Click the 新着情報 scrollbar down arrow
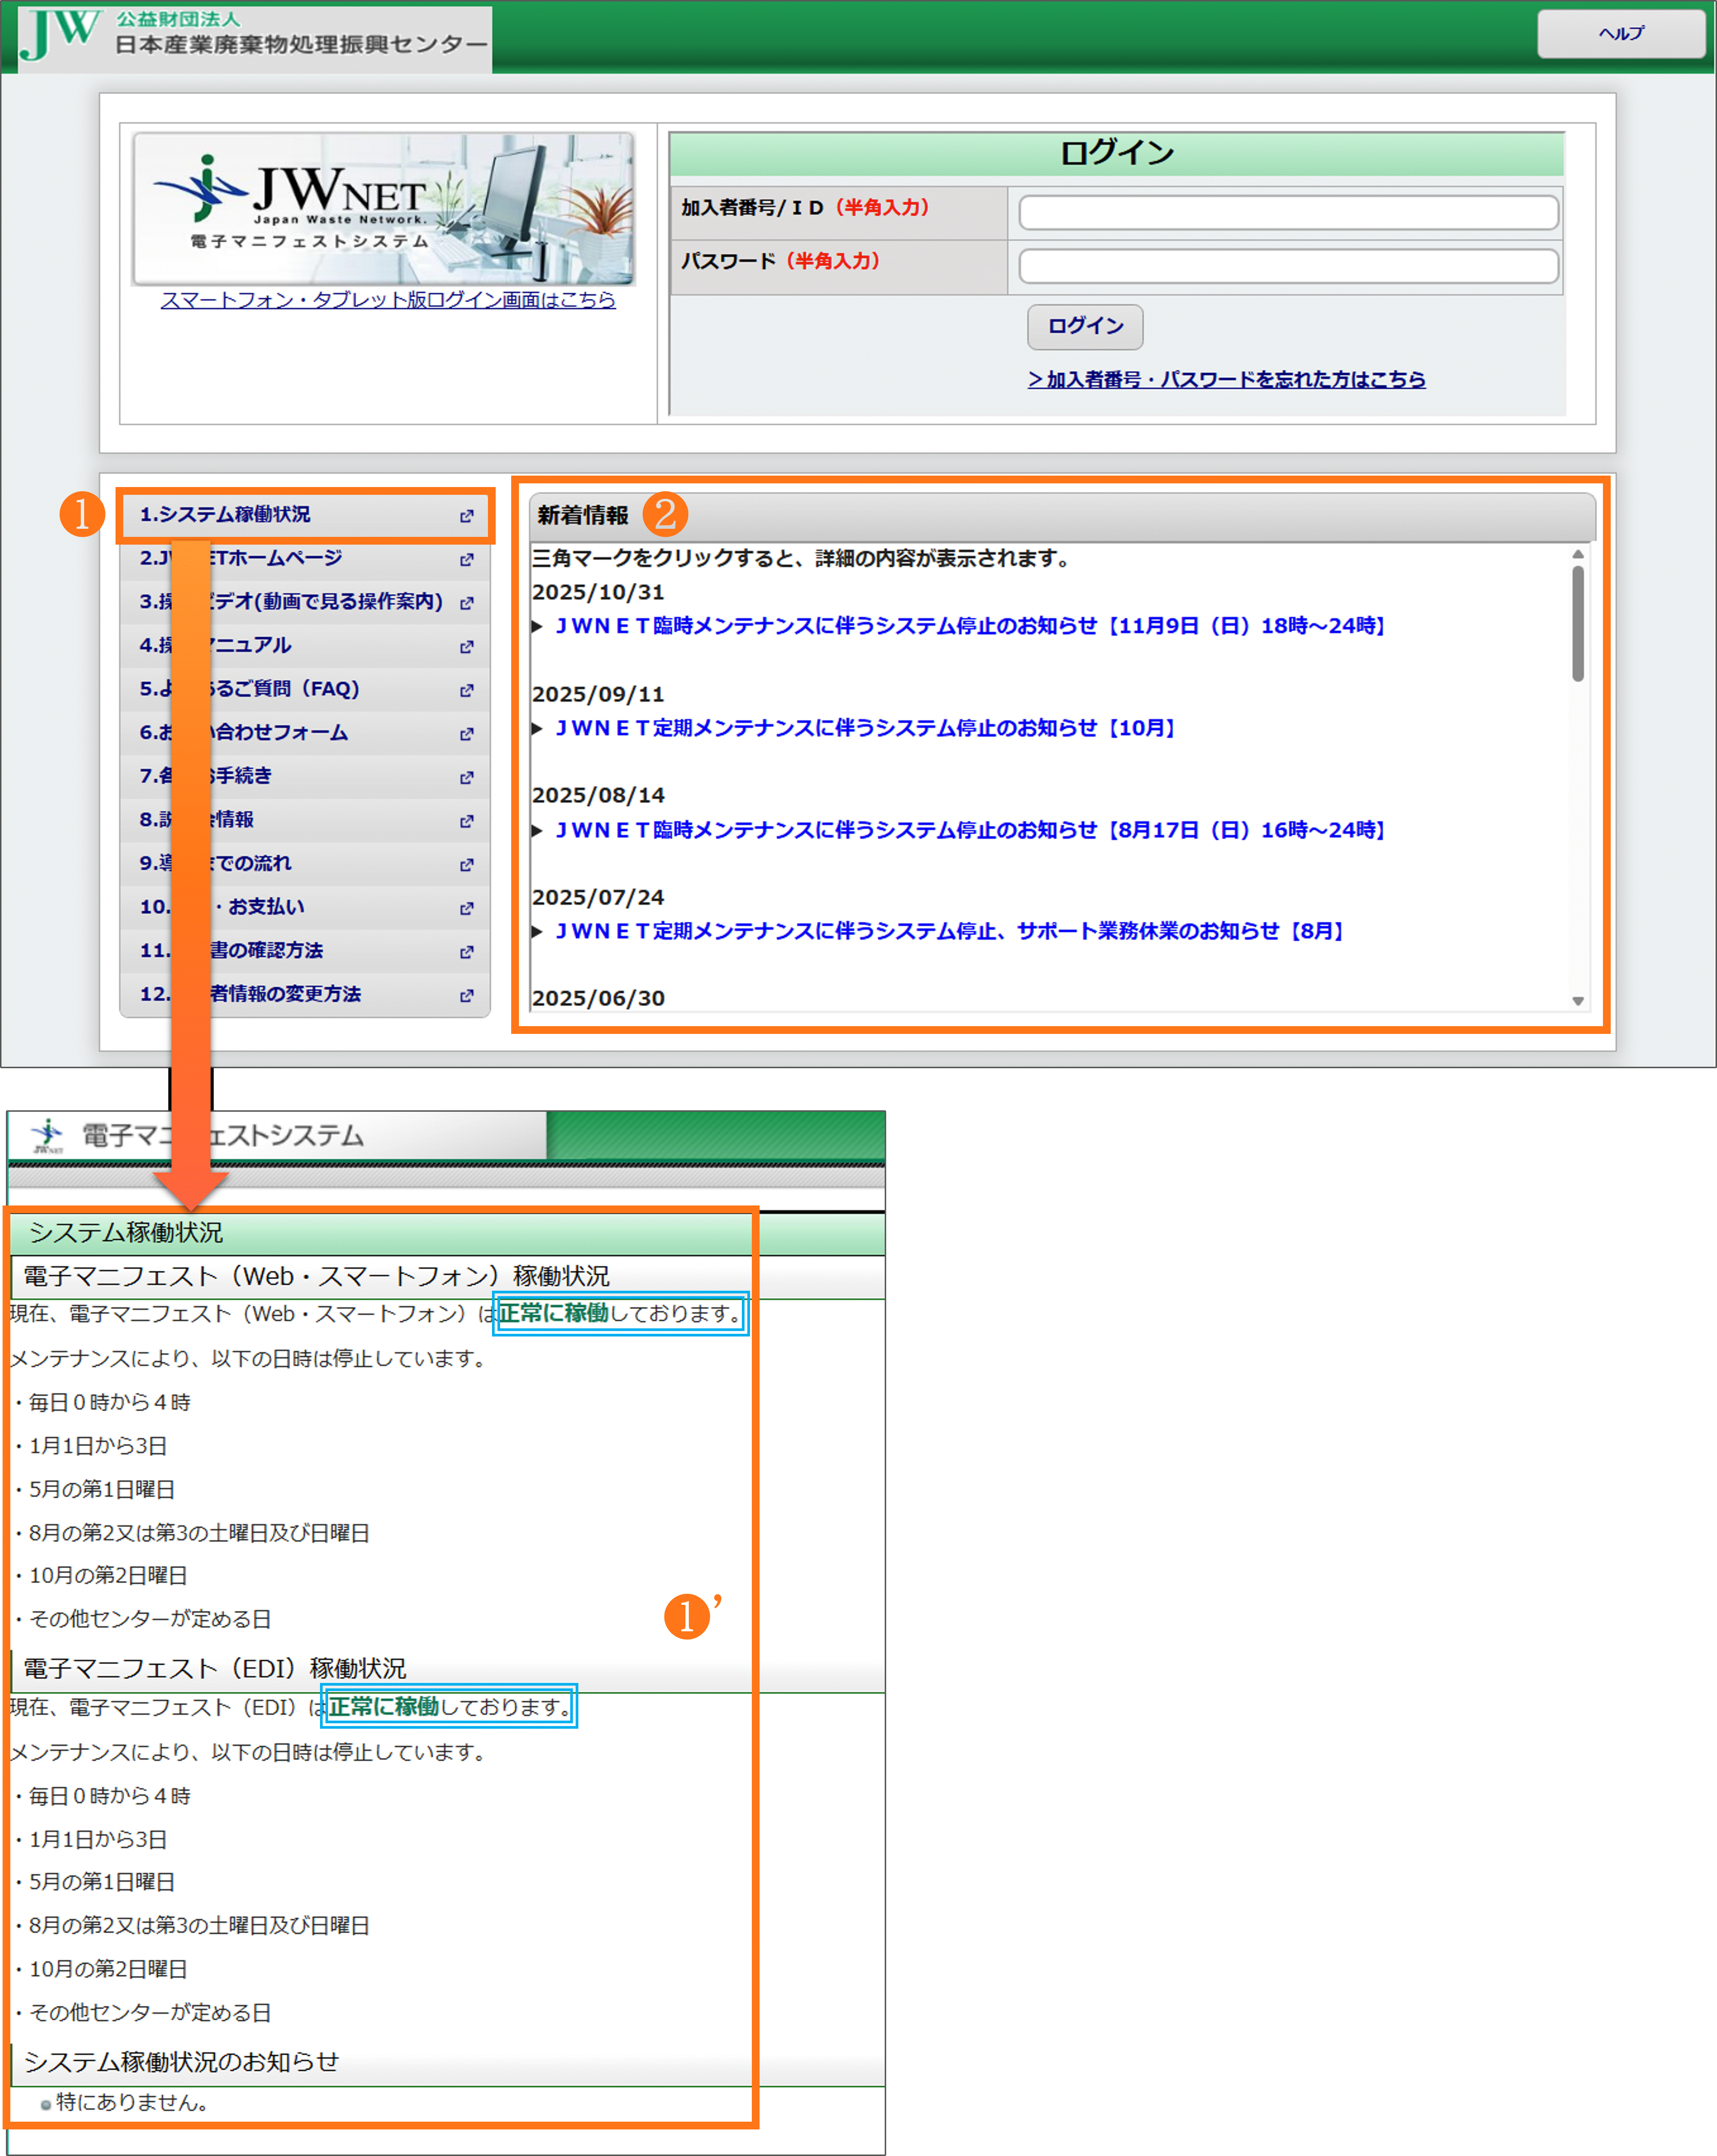This screenshot has height=2156, width=1717. (x=1578, y=1001)
